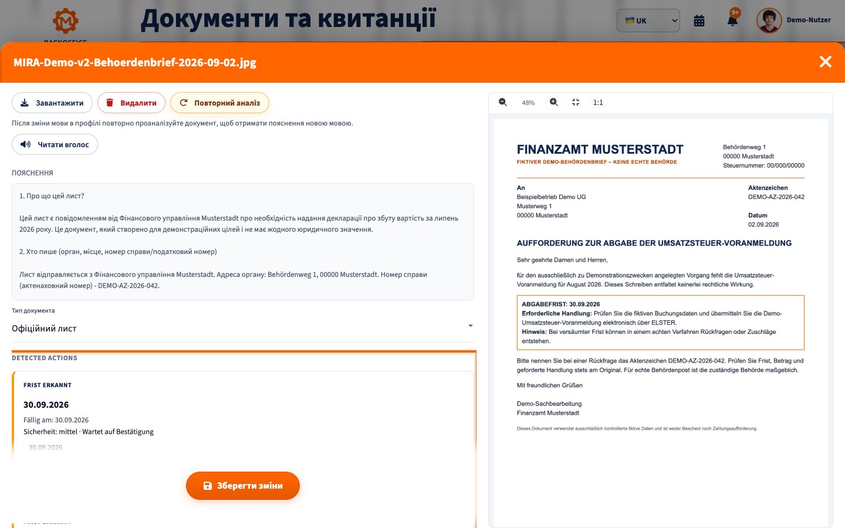This screenshot has width=845, height=528.
Task: Click the Fällig am: 30.09.2026 line
Action: click(x=56, y=420)
